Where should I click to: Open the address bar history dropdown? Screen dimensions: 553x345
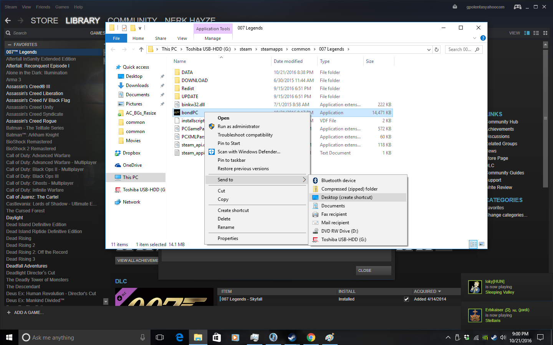coord(429,49)
